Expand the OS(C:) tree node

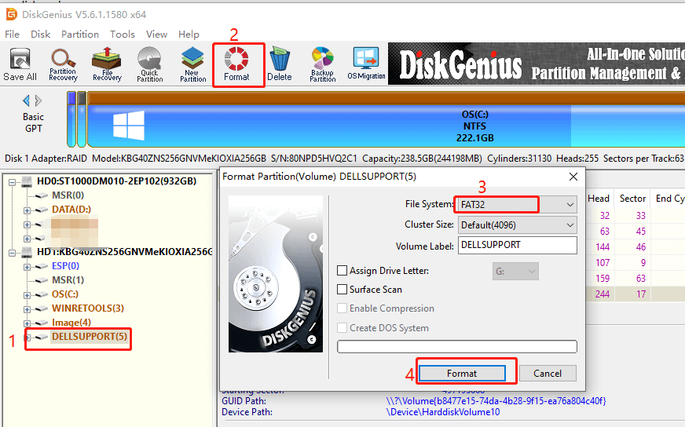point(27,295)
